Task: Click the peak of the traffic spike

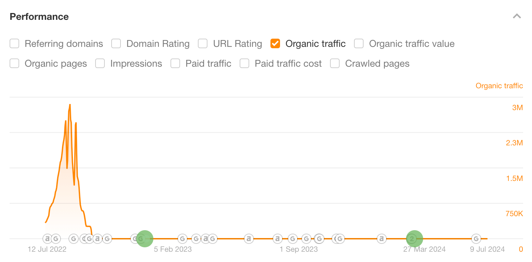Action: 70,105
